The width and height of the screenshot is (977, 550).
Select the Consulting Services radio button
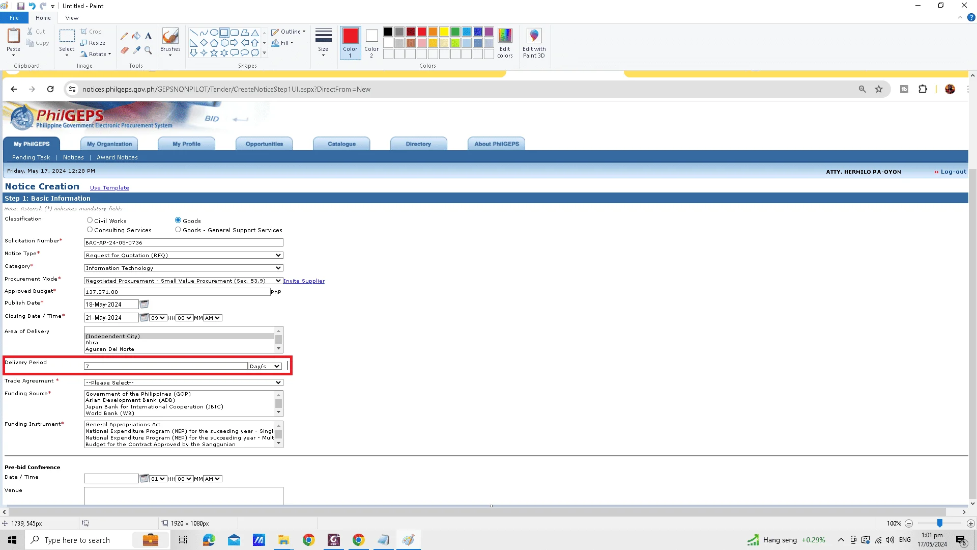click(90, 230)
